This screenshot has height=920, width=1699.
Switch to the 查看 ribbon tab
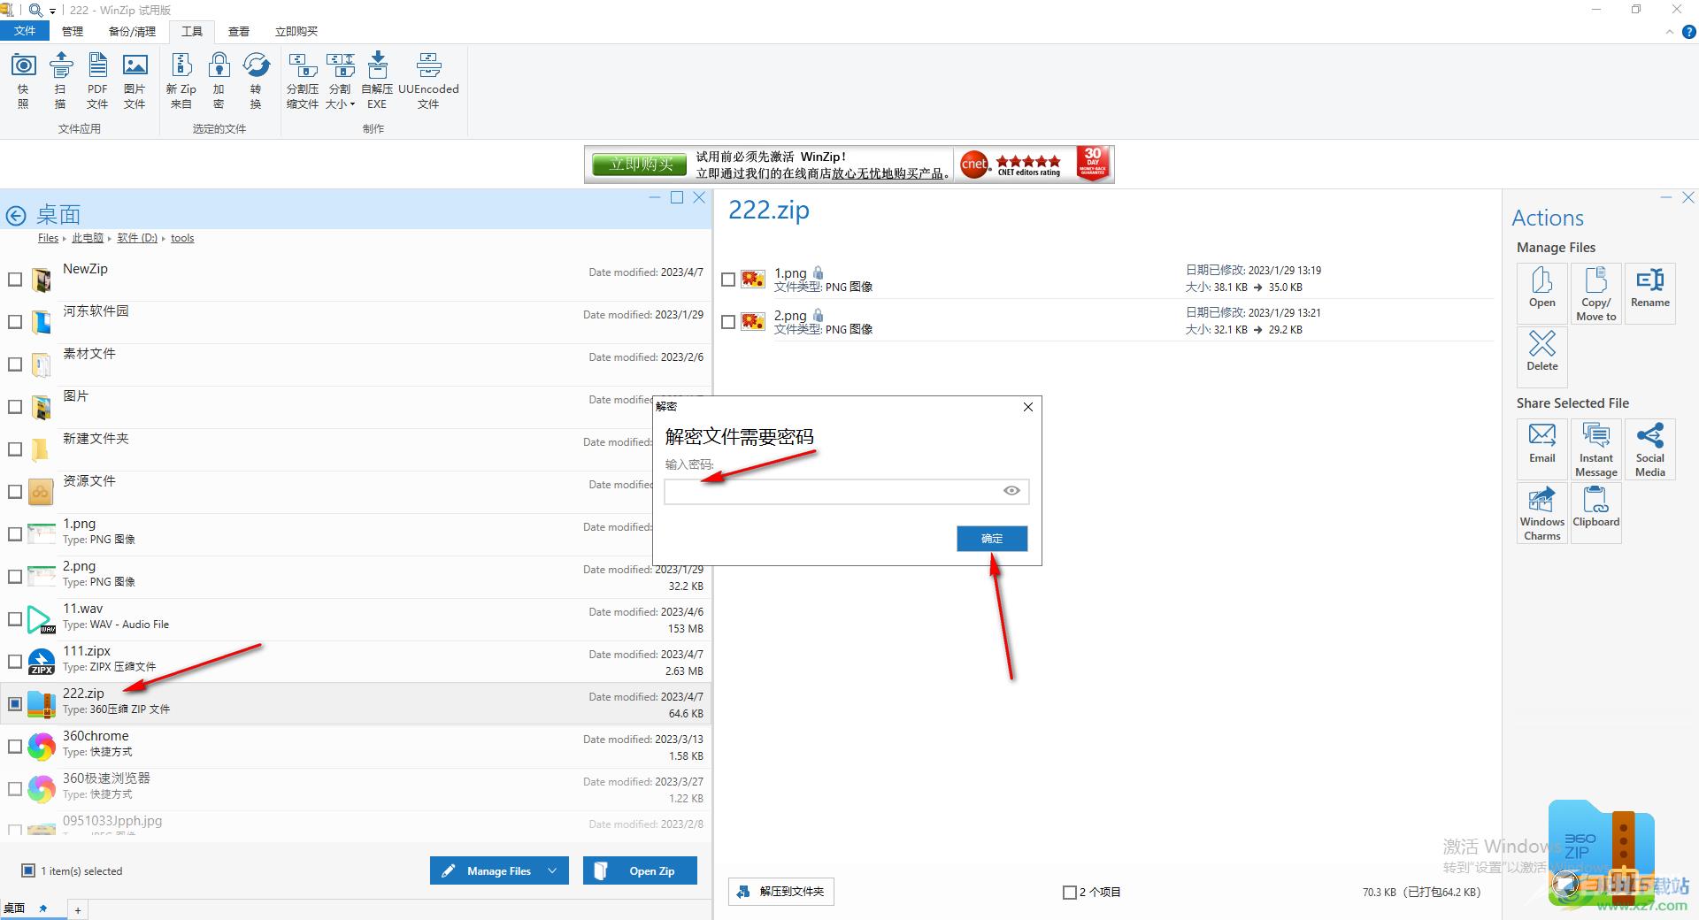(239, 31)
